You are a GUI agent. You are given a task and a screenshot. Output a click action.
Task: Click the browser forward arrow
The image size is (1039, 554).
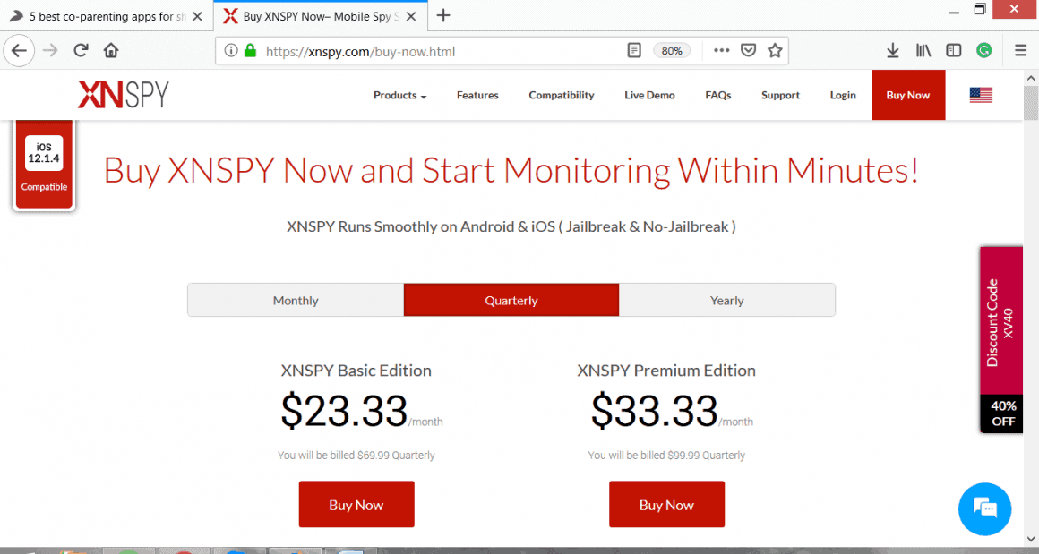pos(50,50)
